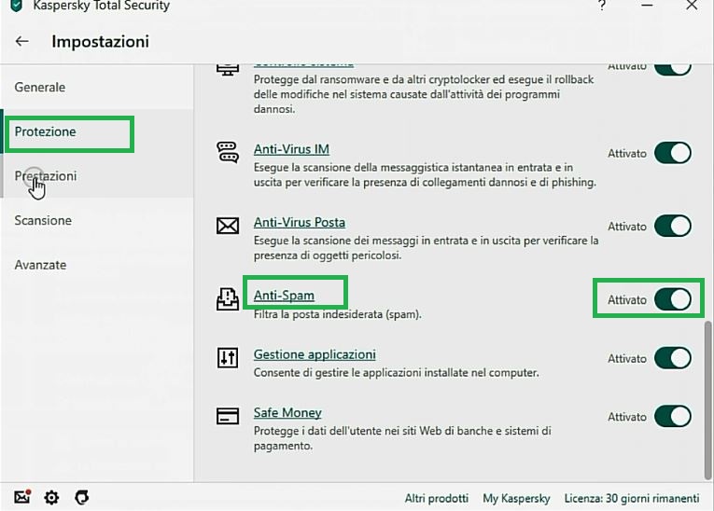This screenshot has height=511, width=714.
Task: Switch to the Prestazioni section
Action: pos(96,175)
